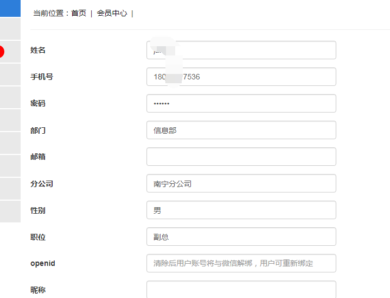This screenshot has height=298, width=390.
Task: Click the 部门 field showing 信息部
Action: [x=241, y=130]
